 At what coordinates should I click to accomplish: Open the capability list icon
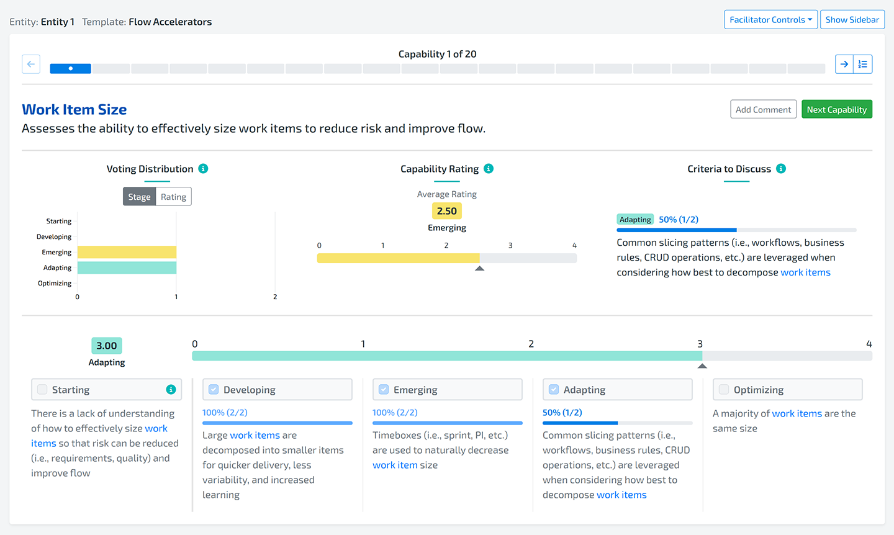863,64
